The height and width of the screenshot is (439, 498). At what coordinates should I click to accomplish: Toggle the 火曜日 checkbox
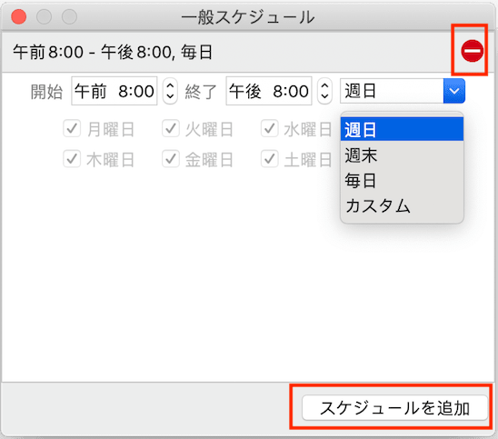click(x=171, y=129)
